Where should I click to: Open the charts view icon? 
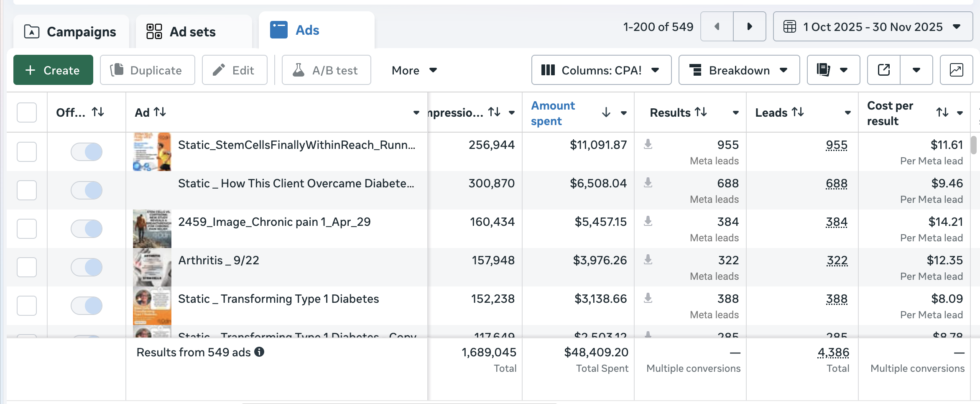click(x=956, y=70)
